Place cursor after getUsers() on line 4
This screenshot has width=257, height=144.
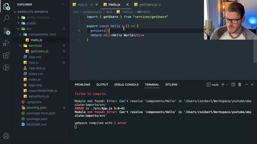[109, 31]
